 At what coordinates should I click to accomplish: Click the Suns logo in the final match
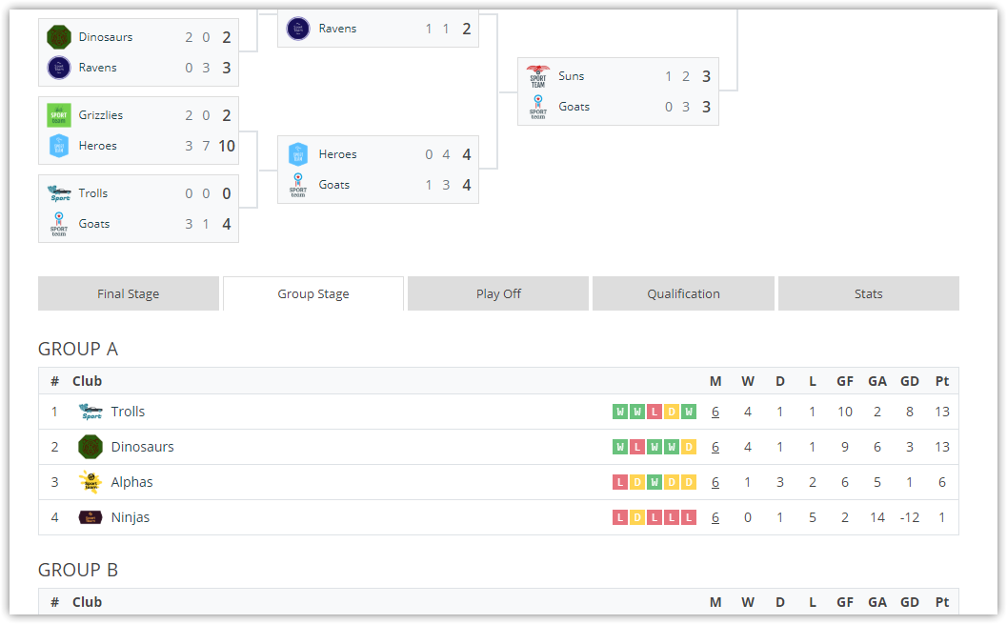pos(537,75)
